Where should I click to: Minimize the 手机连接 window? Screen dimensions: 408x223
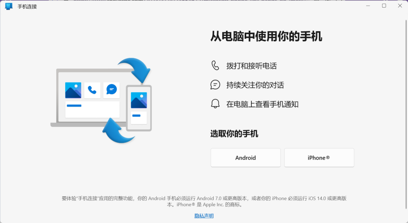click(x=368, y=6)
